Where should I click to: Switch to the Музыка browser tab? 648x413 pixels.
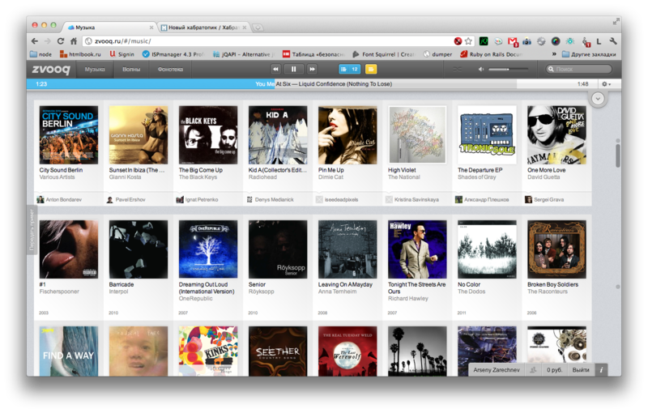tap(109, 28)
